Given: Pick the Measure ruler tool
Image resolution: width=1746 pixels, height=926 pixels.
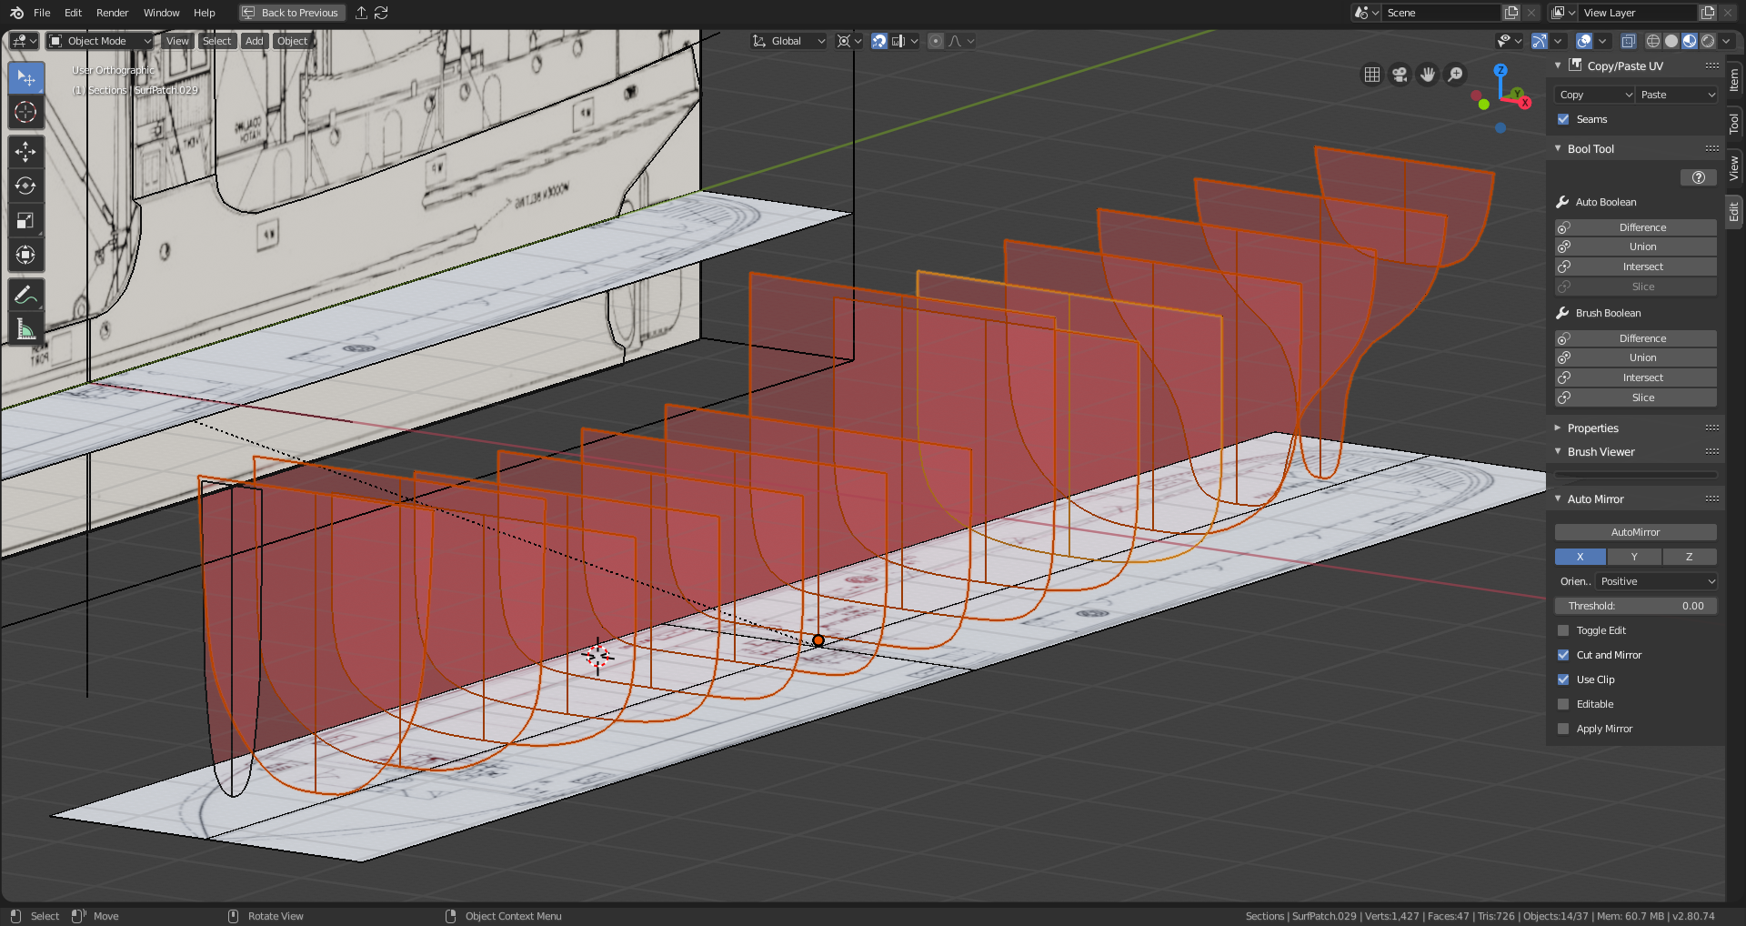Looking at the screenshot, I should click(25, 329).
